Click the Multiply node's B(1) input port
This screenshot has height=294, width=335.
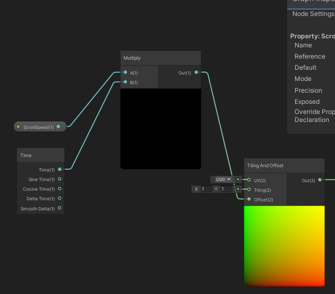pos(125,83)
